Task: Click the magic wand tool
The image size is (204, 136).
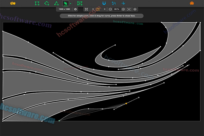Action: (114, 3)
